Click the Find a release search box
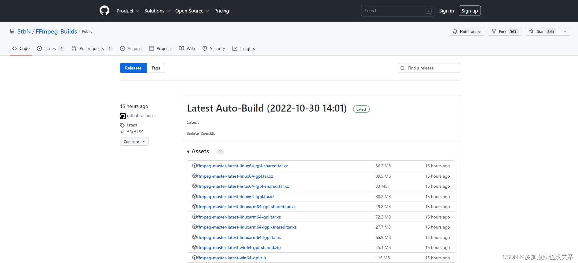The width and height of the screenshot is (578, 263). [429, 68]
